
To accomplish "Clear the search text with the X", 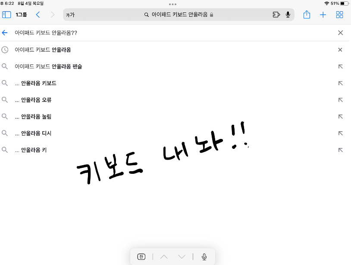I will coord(341,33).
